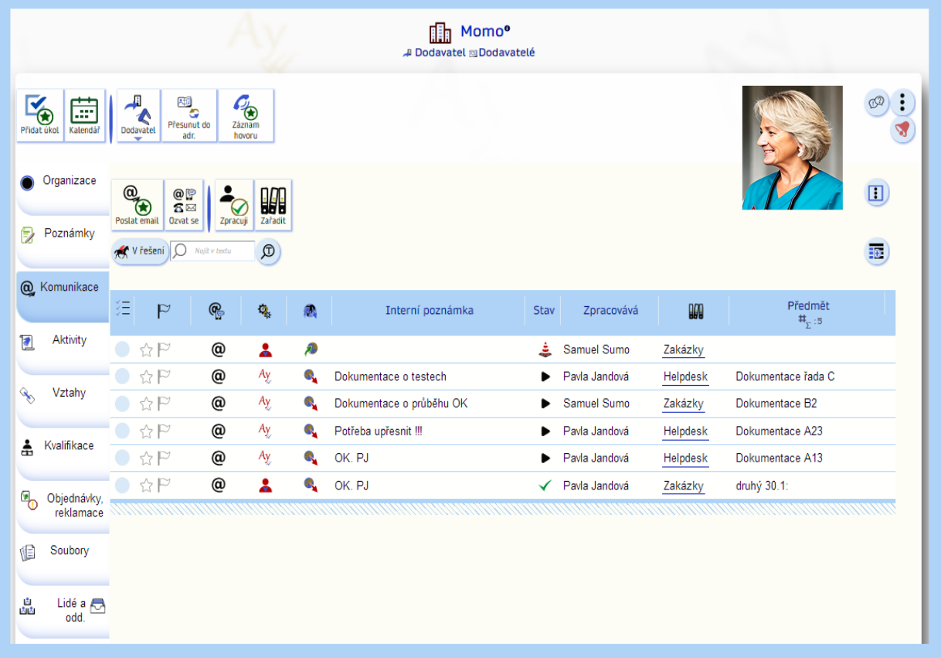Screen dimensions: 941x658
Task: Click the Přidat úkol toolbar button
Action: (40, 116)
